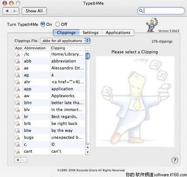This screenshot has height=177, width=187.
Task: Go back with the left arrow button
Action: (x=7, y=11)
